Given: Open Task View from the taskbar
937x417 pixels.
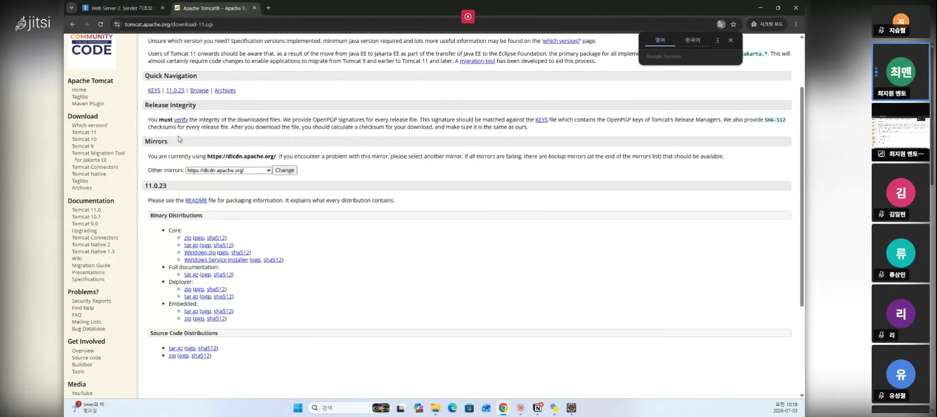Looking at the screenshot, I should (401, 408).
